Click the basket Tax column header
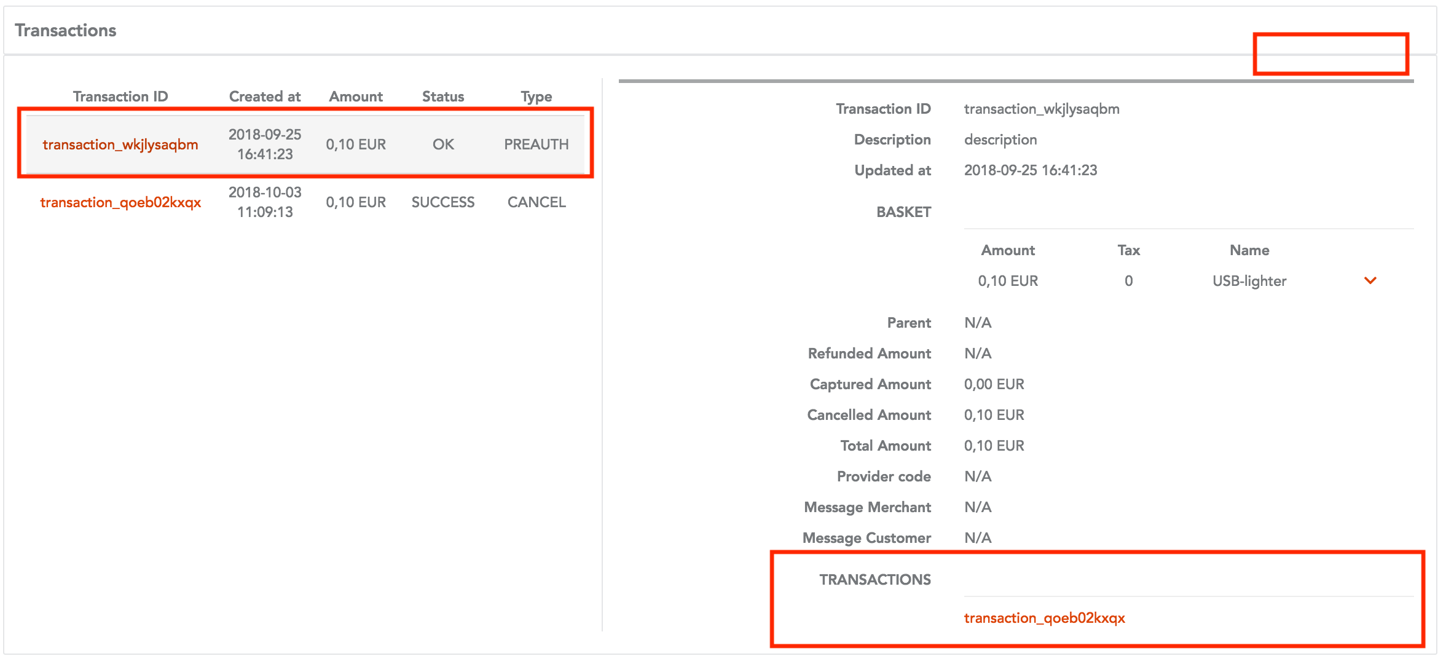 1128,250
